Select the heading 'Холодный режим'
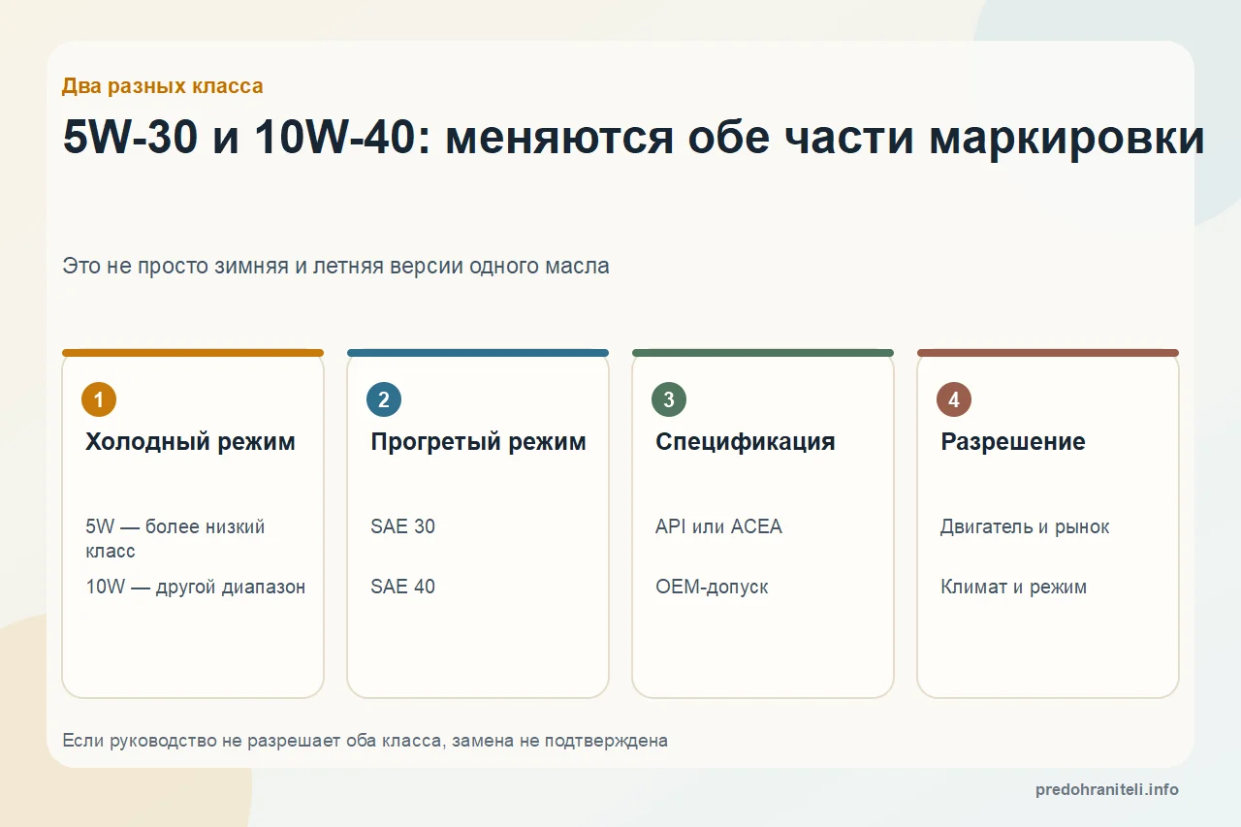 coord(190,442)
